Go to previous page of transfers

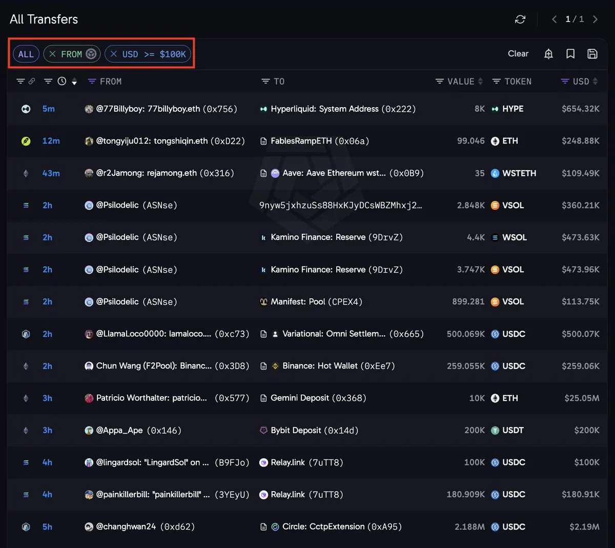(554, 19)
